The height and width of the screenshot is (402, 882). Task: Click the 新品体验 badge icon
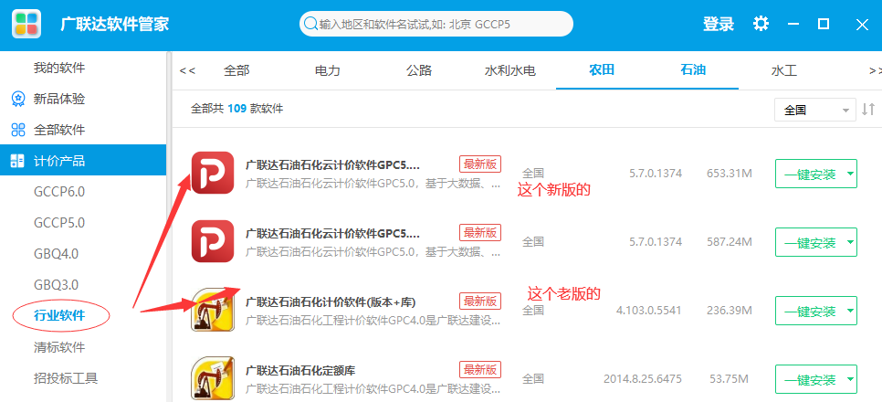[x=18, y=99]
